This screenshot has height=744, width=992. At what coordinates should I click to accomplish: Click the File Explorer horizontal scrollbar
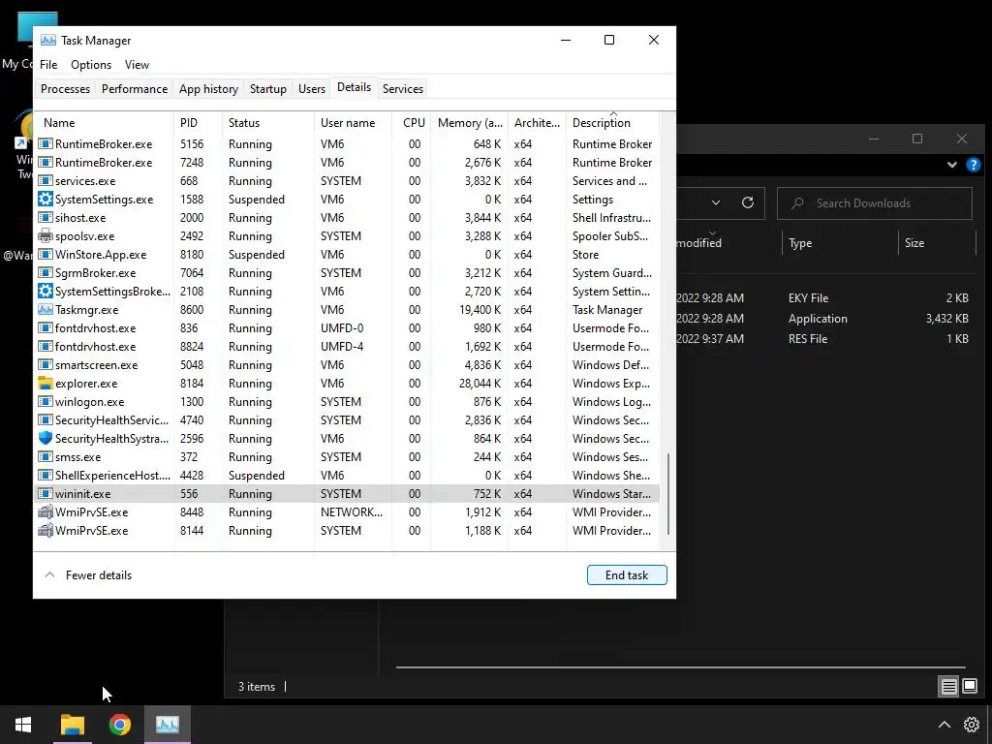coord(681,666)
